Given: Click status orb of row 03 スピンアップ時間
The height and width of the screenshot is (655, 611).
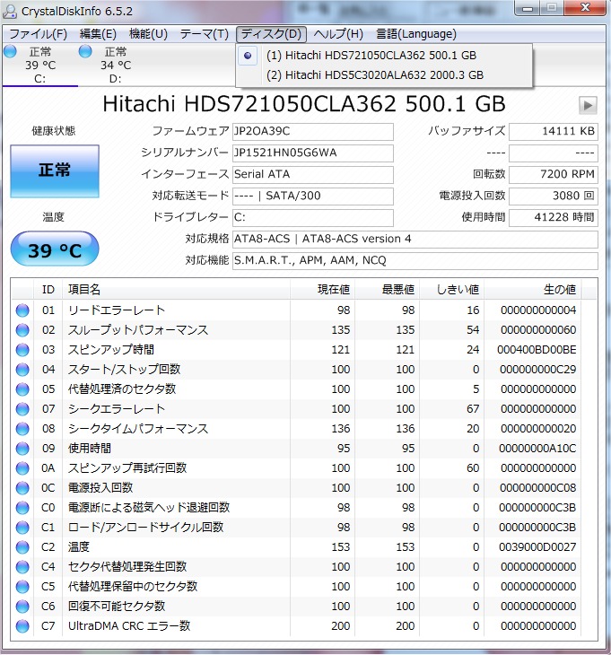Looking at the screenshot, I should click(x=22, y=350).
